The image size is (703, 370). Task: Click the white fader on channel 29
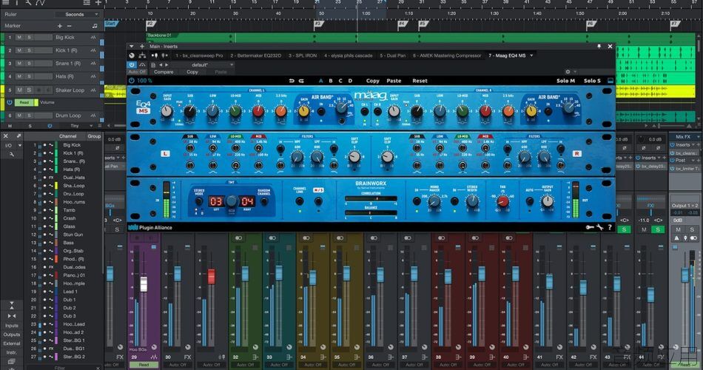click(x=144, y=284)
